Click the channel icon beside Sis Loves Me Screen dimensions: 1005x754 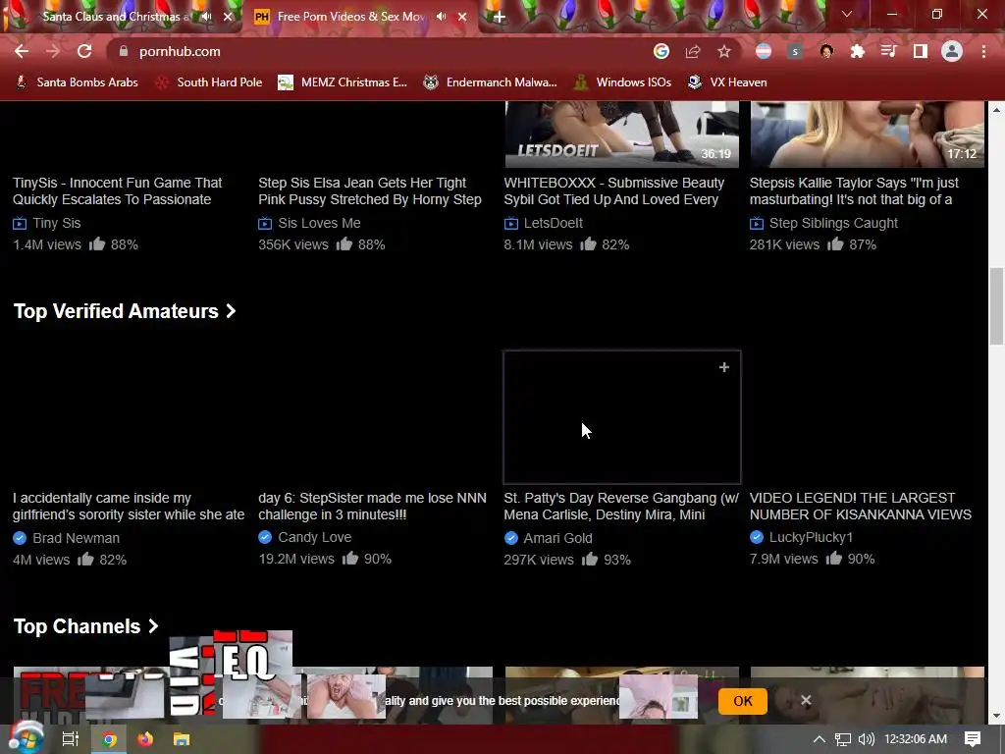pyautogui.click(x=265, y=223)
